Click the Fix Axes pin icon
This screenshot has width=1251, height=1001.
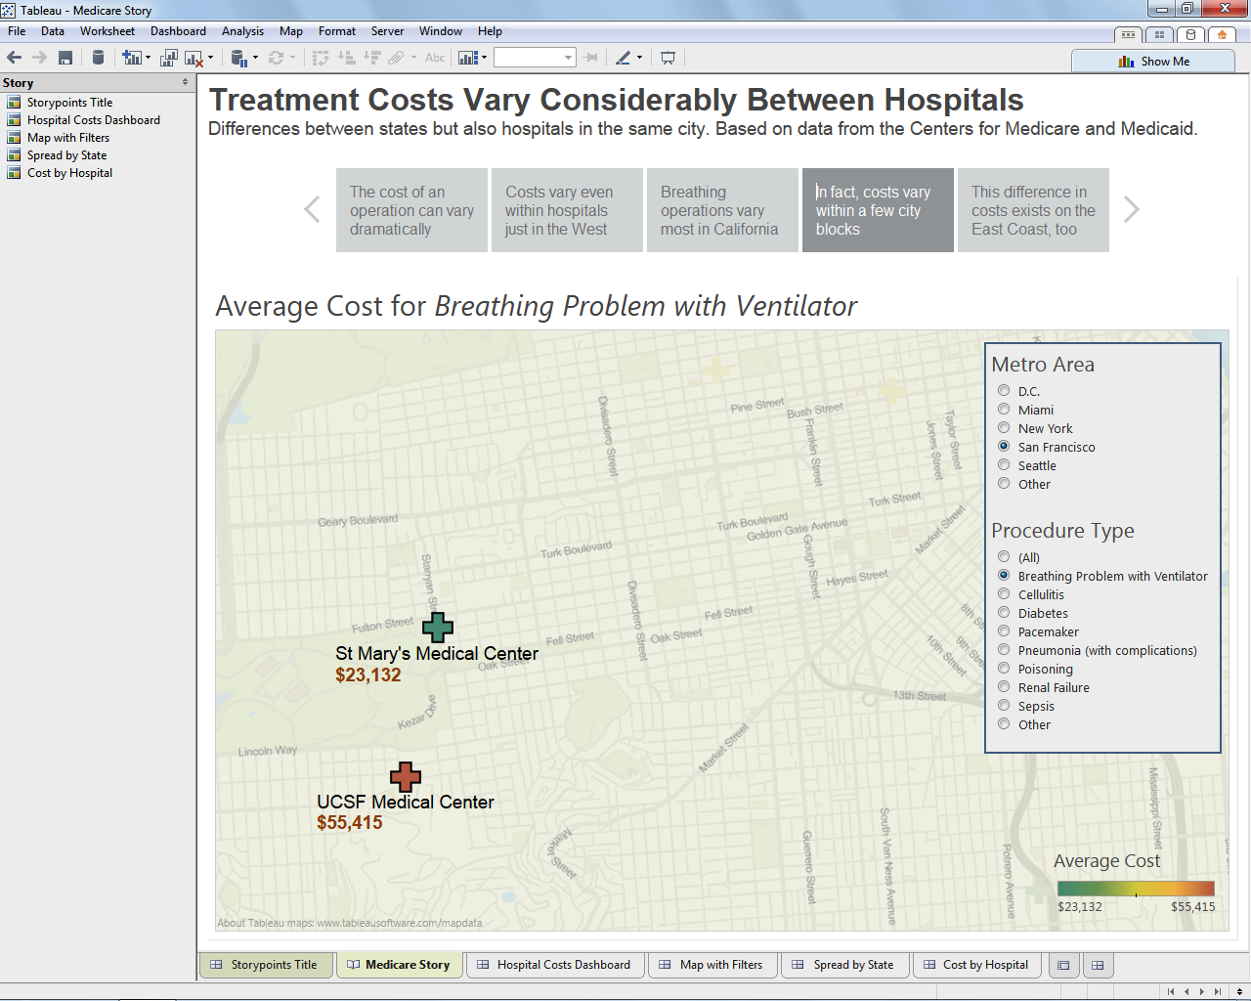click(x=590, y=58)
